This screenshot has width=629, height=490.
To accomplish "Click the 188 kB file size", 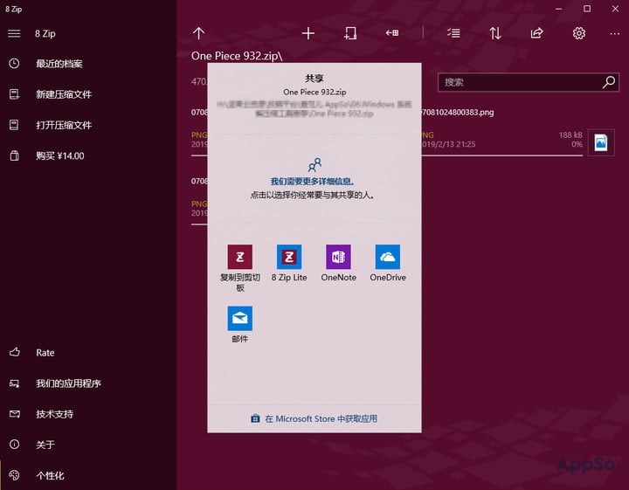I will click(x=570, y=135).
